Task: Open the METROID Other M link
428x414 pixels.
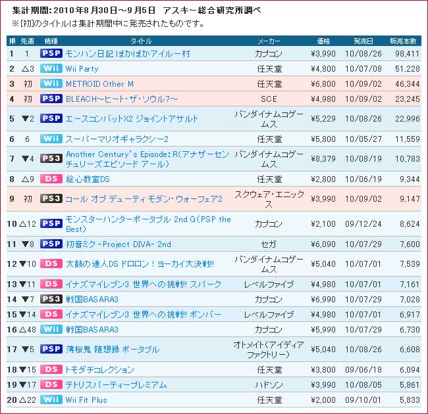Action: coord(99,84)
